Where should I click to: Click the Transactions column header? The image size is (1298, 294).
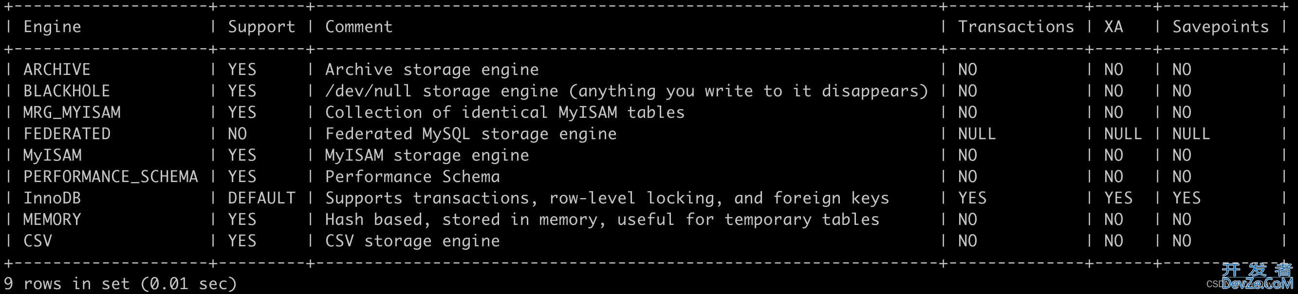pos(1015,27)
